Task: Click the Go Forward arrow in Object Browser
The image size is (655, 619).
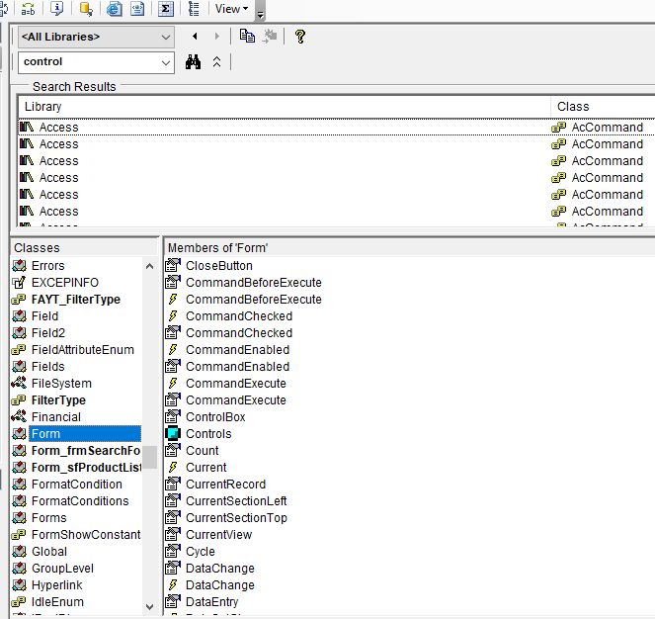Action: pyautogui.click(x=216, y=37)
